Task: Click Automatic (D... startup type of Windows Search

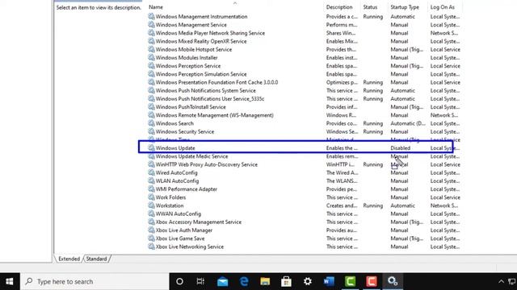Action: [x=407, y=123]
